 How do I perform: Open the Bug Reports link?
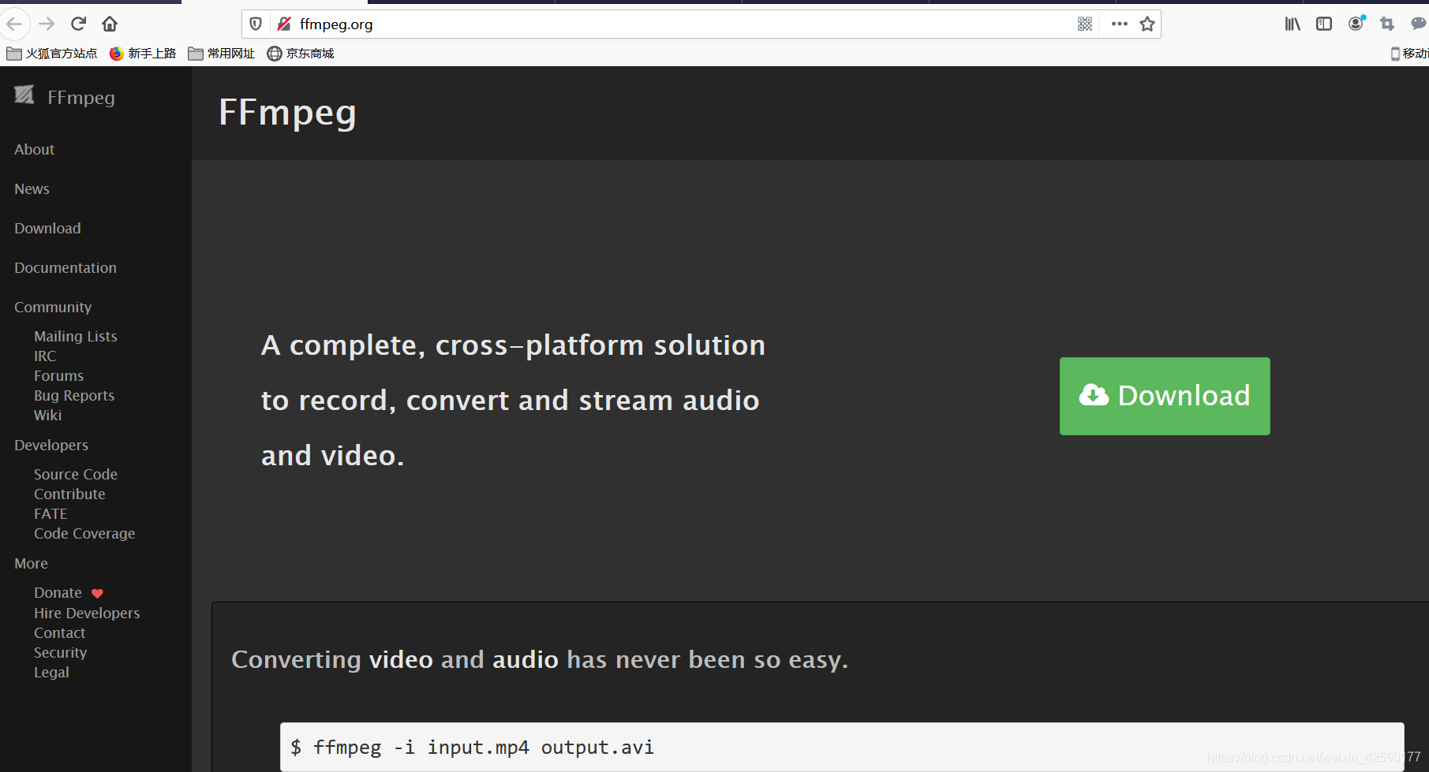pos(74,395)
